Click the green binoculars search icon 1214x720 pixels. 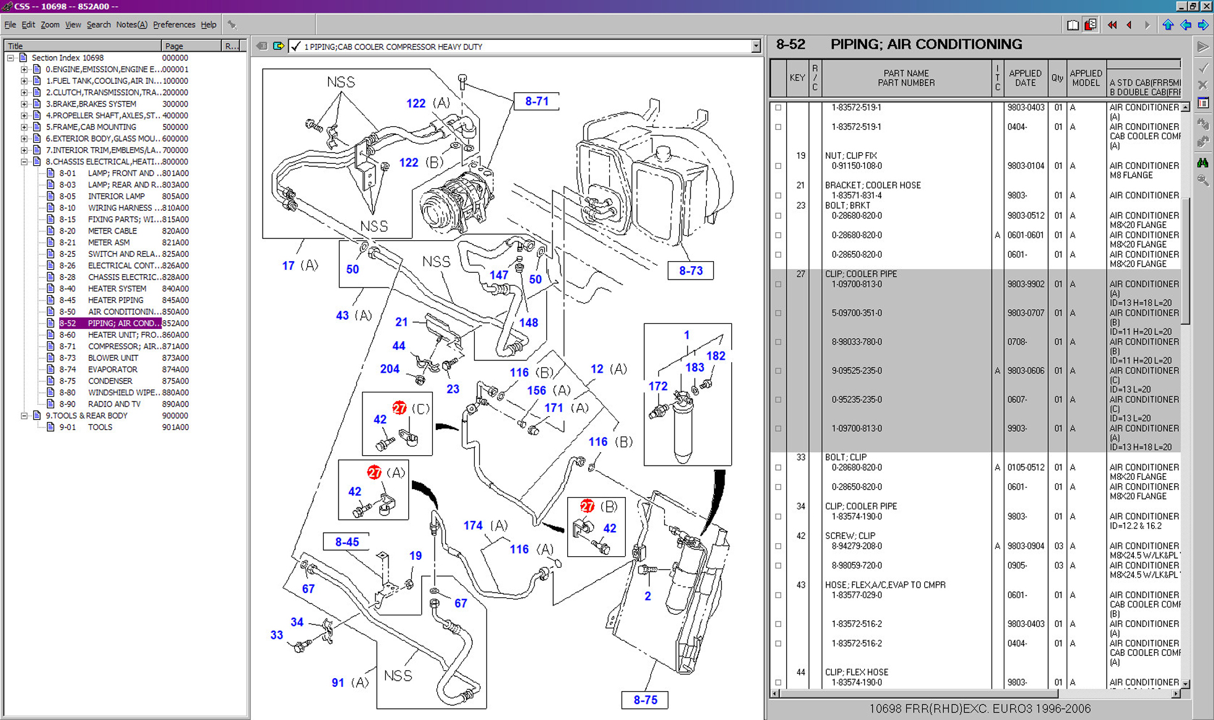(1203, 163)
